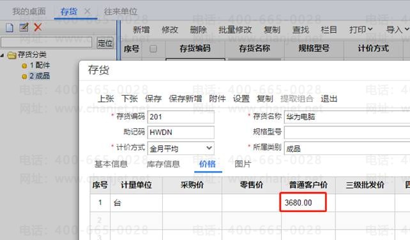Click 新增 in the list toolbar
Screen dimensions: 410x240
[x=141, y=30]
